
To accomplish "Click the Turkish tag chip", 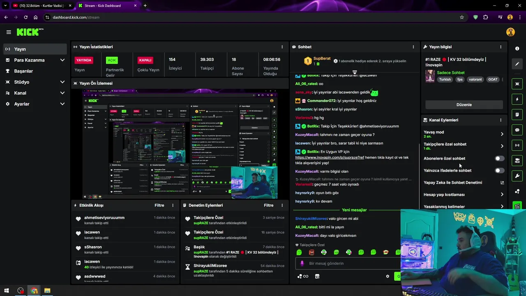I will tap(445, 80).
